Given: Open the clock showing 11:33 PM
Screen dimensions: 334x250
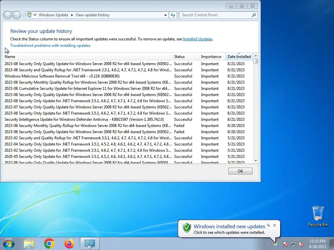Looking at the screenshot, I should tap(317, 243).
